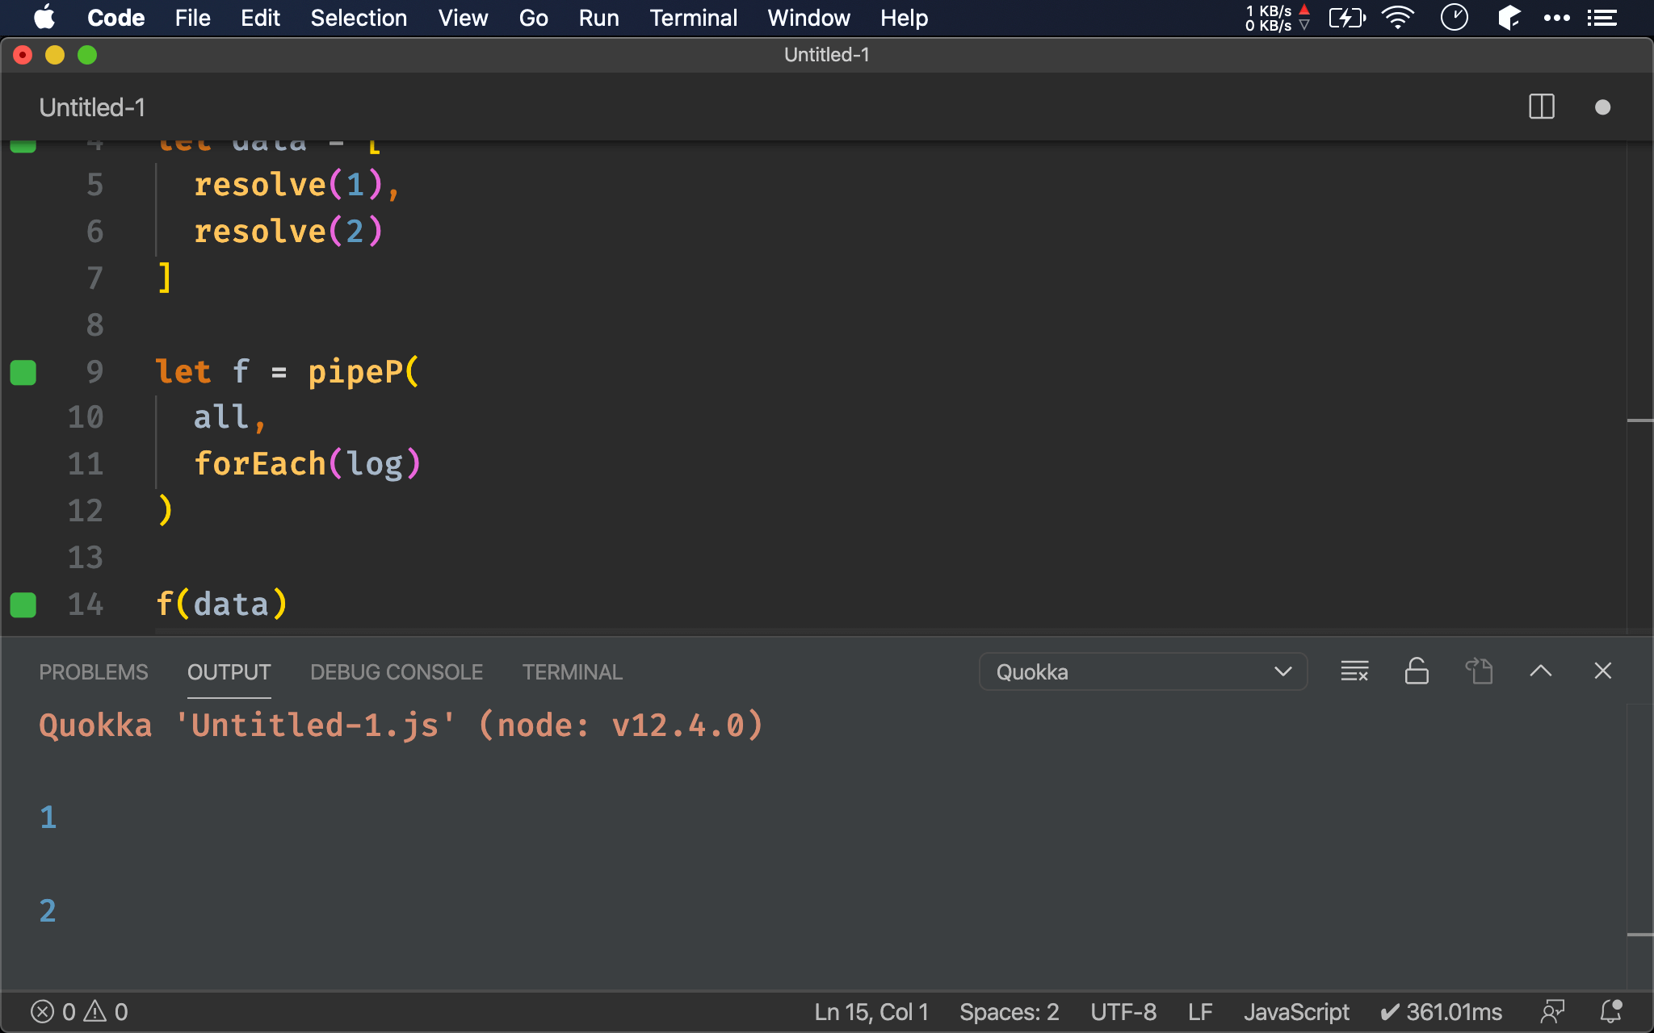This screenshot has width=1654, height=1033.
Task: Click the yellow minimize window button
Action: tap(55, 55)
